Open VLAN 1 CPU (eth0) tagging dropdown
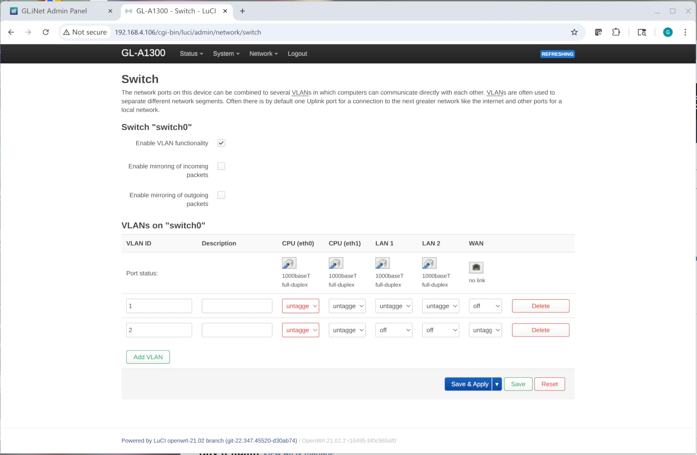 300,306
